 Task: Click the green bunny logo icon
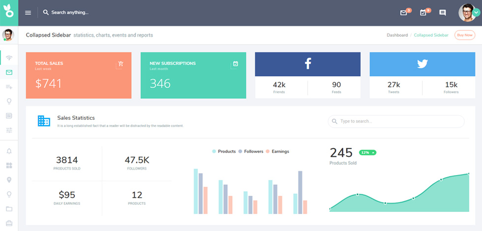click(9, 11)
